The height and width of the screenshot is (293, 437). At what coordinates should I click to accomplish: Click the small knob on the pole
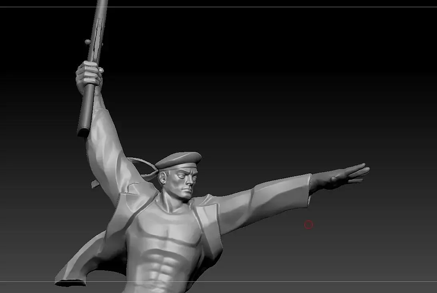point(87,42)
